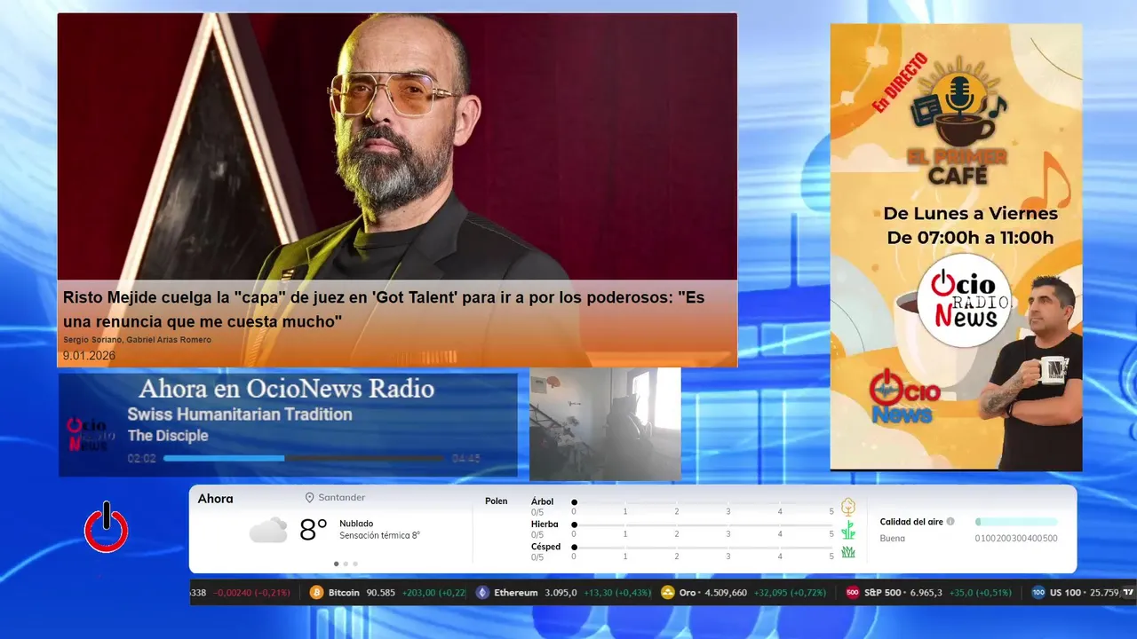Click the song title Swiss Humanitarian Tradition
Image resolution: width=1137 pixels, height=639 pixels.
click(240, 414)
